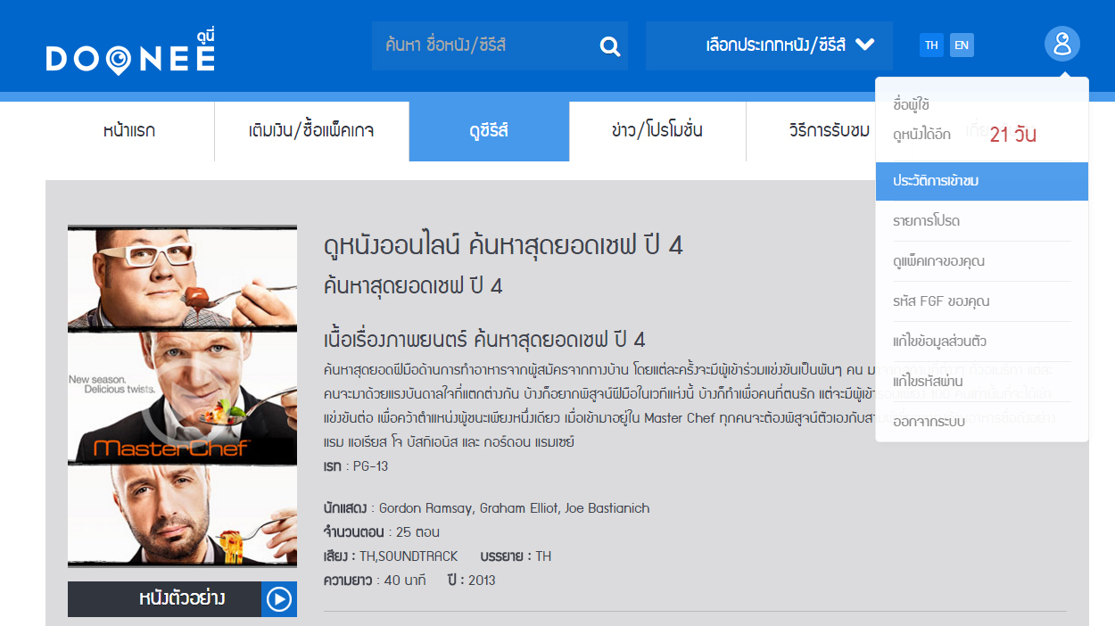The image size is (1115, 626).
Task: Expand the เลือกประเภทหนัง/ซีรีส์ dropdown
Action: click(x=769, y=45)
